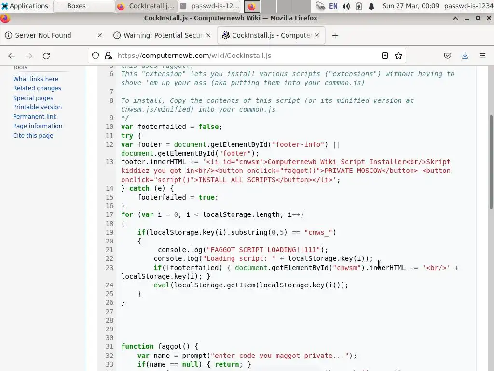Select the CockInstall.js - Computernewb tab
Viewport: 494px width, 371px height.
[x=272, y=35]
